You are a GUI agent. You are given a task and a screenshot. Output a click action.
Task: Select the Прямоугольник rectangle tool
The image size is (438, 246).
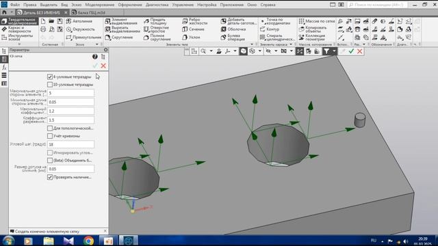click(x=83, y=37)
